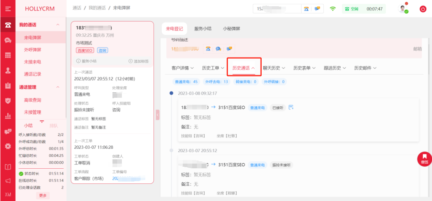Click the phone call icon next to customer number

[x=208, y=49]
